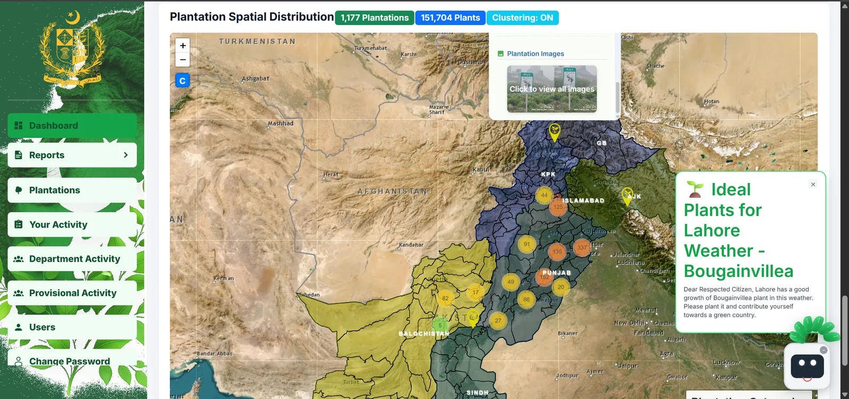Click the cluster marker labeled 86

pos(526,300)
